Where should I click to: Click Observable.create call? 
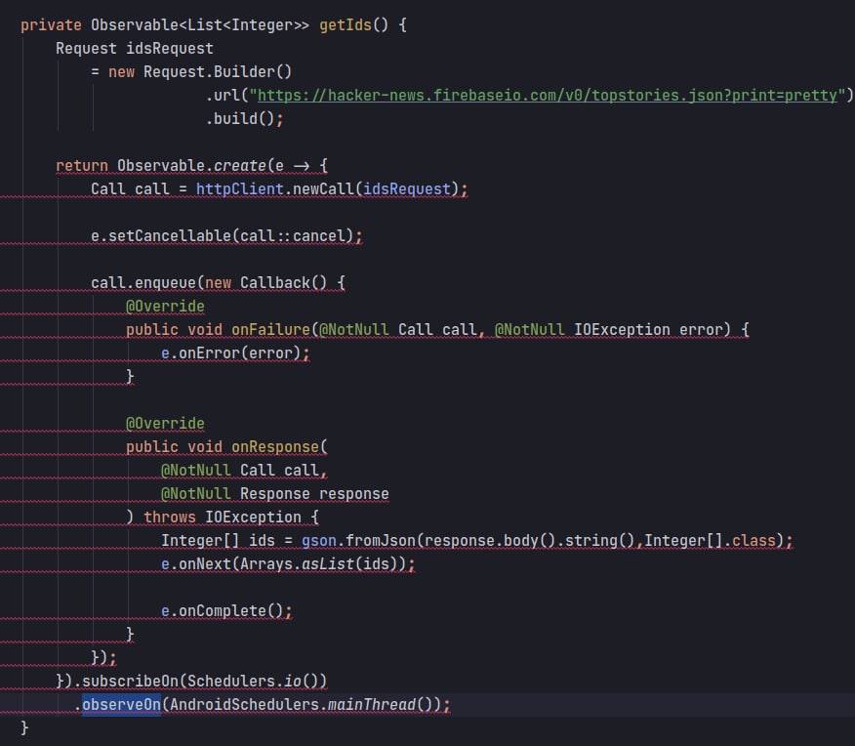[x=191, y=166]
